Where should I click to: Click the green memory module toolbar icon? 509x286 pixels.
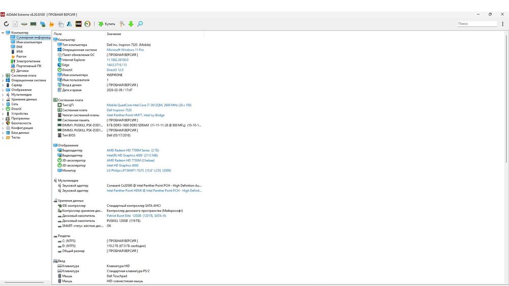click(33, 24)
